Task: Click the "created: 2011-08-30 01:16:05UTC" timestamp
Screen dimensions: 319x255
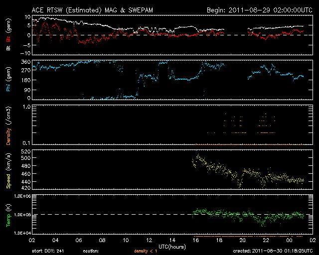Action: pyautogui.click(x=273, y=251)
